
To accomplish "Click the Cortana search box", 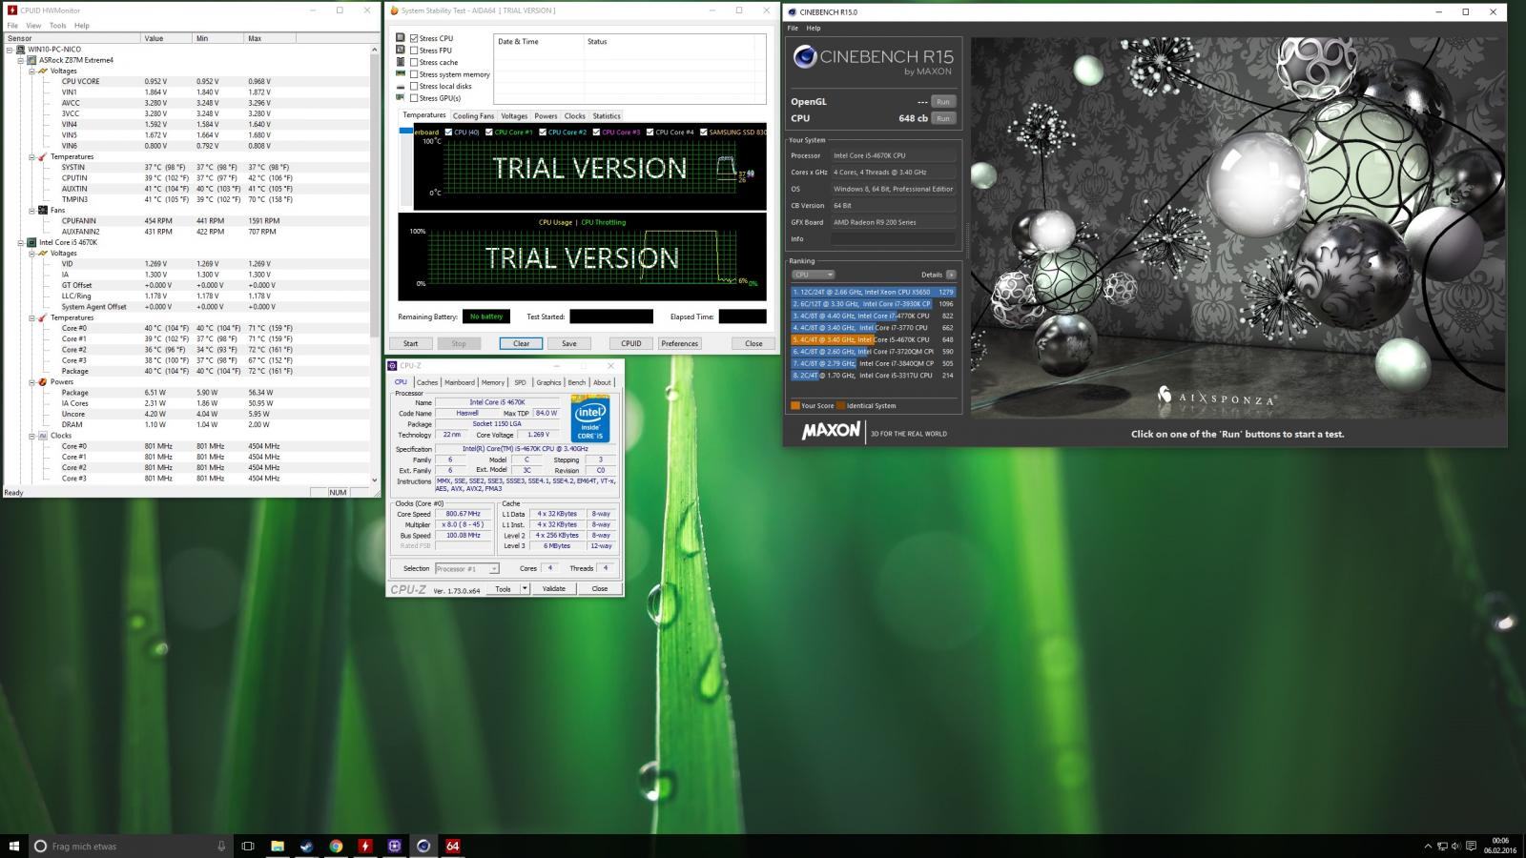I will tap(131, 846).
